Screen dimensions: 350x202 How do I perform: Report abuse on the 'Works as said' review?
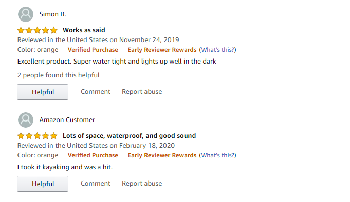(x=142, y=92)
